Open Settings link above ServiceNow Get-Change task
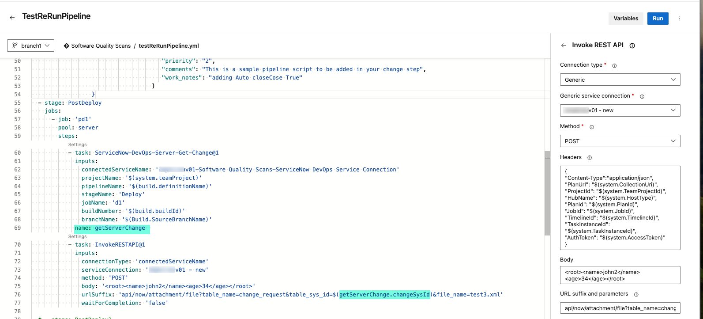This screenshot has width=703, height=319. [x=77, y=144]
